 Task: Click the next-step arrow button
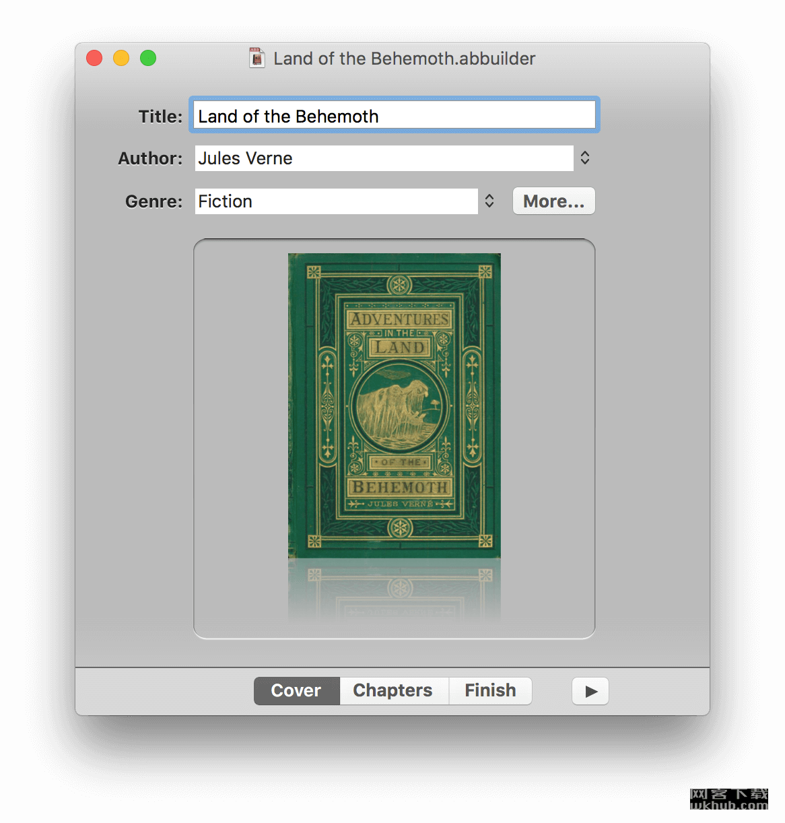[x=590, y=691]
